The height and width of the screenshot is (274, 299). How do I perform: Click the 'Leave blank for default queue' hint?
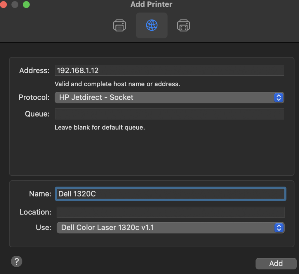tap(100, 127)
